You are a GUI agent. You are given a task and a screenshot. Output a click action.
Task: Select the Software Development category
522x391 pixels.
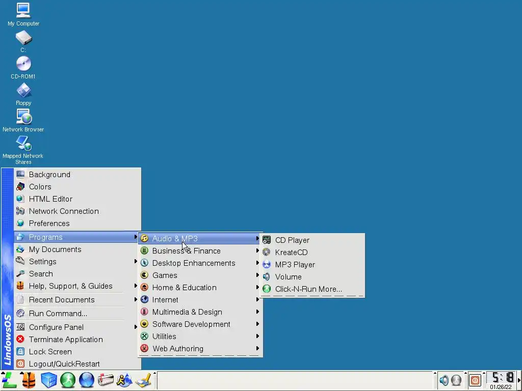[x=200, y=324]
